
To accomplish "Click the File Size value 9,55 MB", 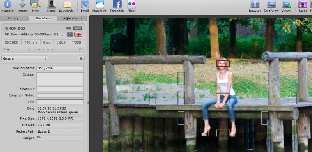I will (44, 125).
